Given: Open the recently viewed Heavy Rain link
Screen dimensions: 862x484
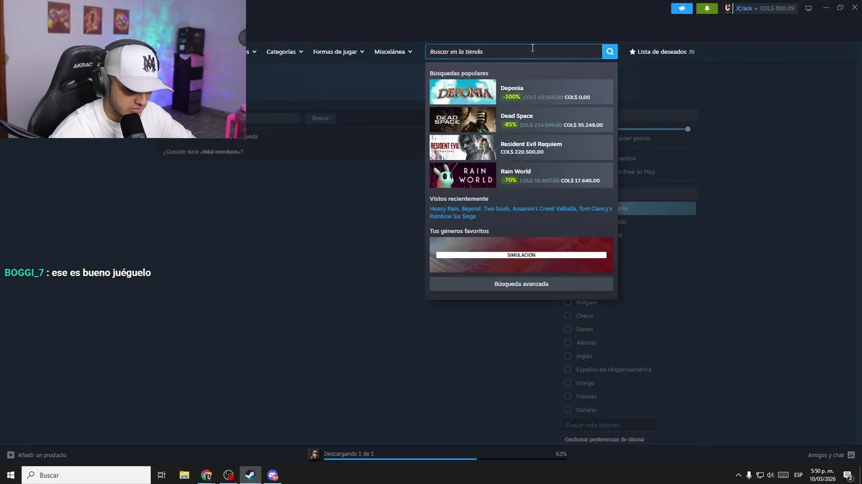Looking at the screenshot, I should 444,209.
